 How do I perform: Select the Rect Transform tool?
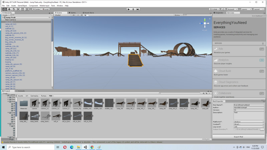point(22,9)
